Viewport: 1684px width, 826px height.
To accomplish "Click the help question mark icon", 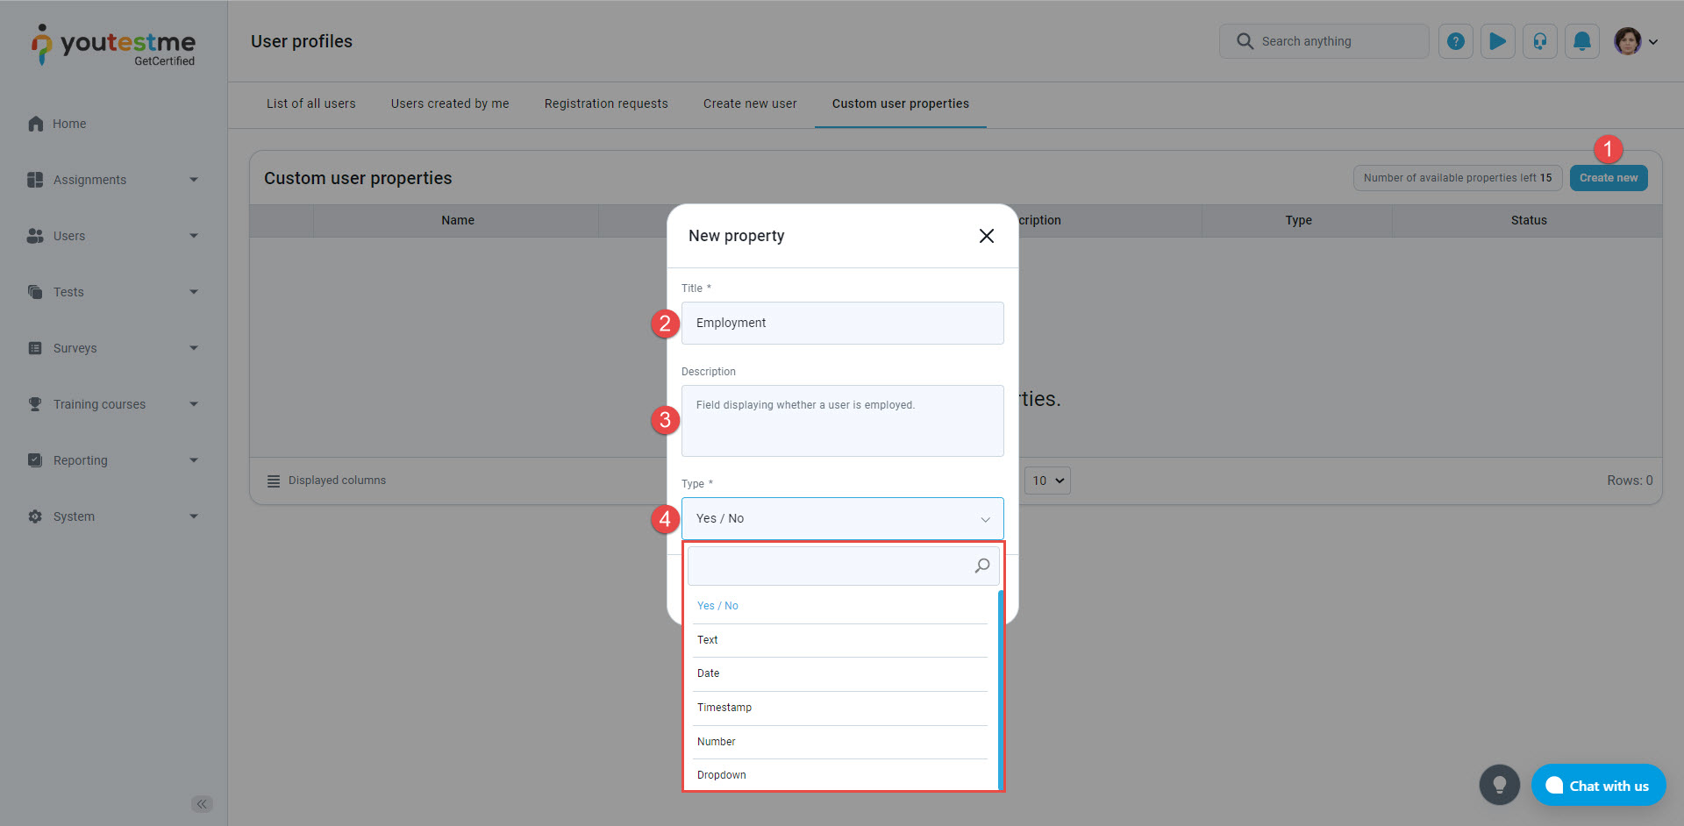I will coord(1455,41).
